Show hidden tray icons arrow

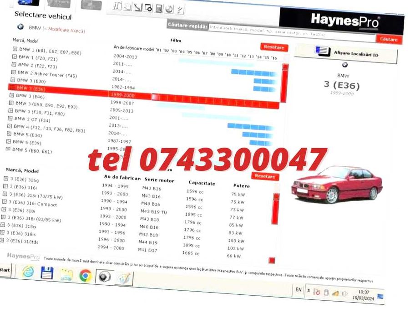point(309,291)
